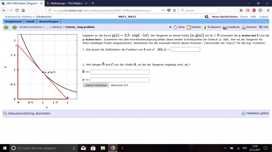Open the Bewertungen menu
Image resolution: width=272 pixels, height=152 pixels.
pos(49,21)
